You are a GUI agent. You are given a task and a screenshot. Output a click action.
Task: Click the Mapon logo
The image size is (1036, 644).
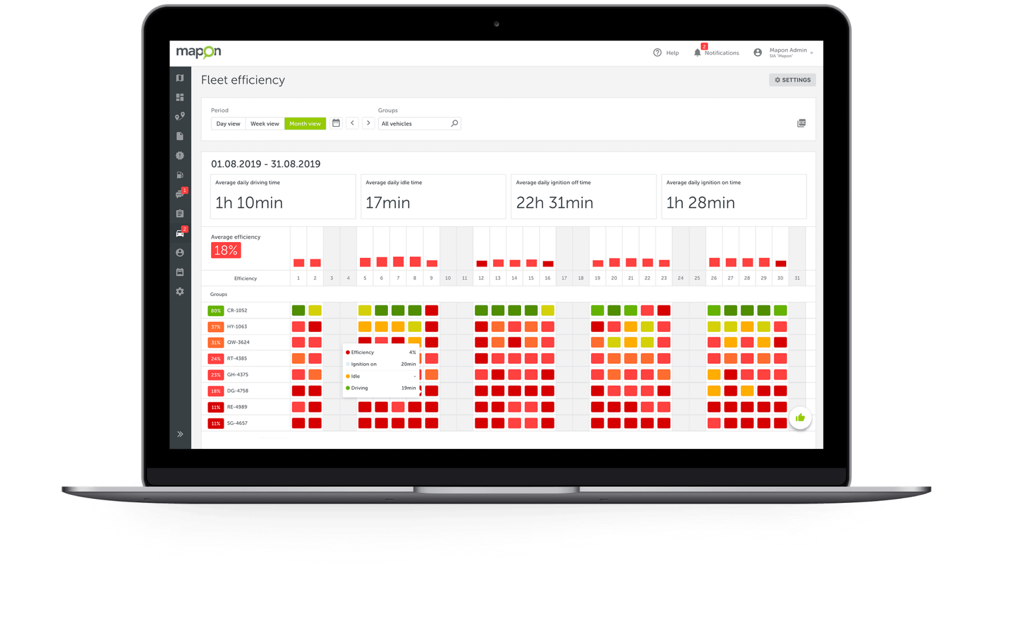coord(199,52)
